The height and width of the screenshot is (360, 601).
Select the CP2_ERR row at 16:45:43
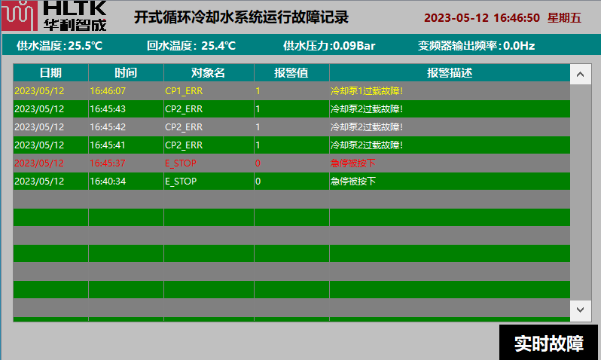[x=291, y=109]
